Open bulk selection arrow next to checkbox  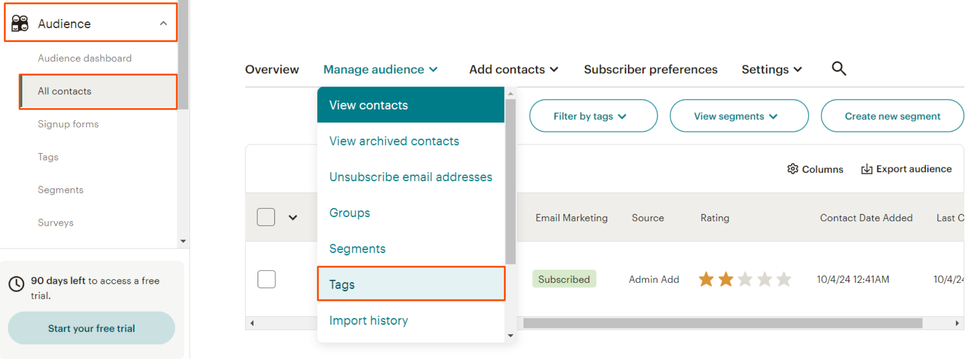click(x=293, y=218)
